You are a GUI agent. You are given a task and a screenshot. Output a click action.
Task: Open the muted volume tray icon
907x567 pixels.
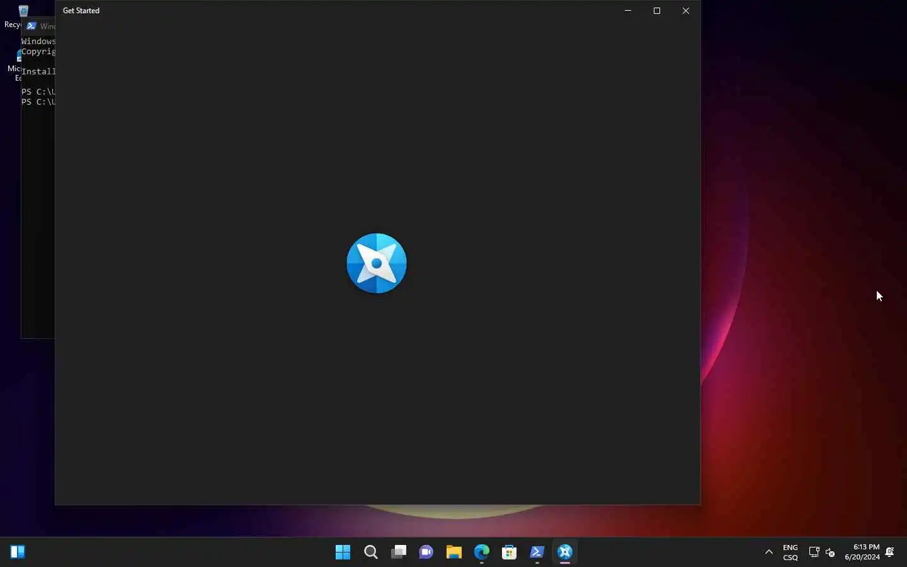[831, 553]
